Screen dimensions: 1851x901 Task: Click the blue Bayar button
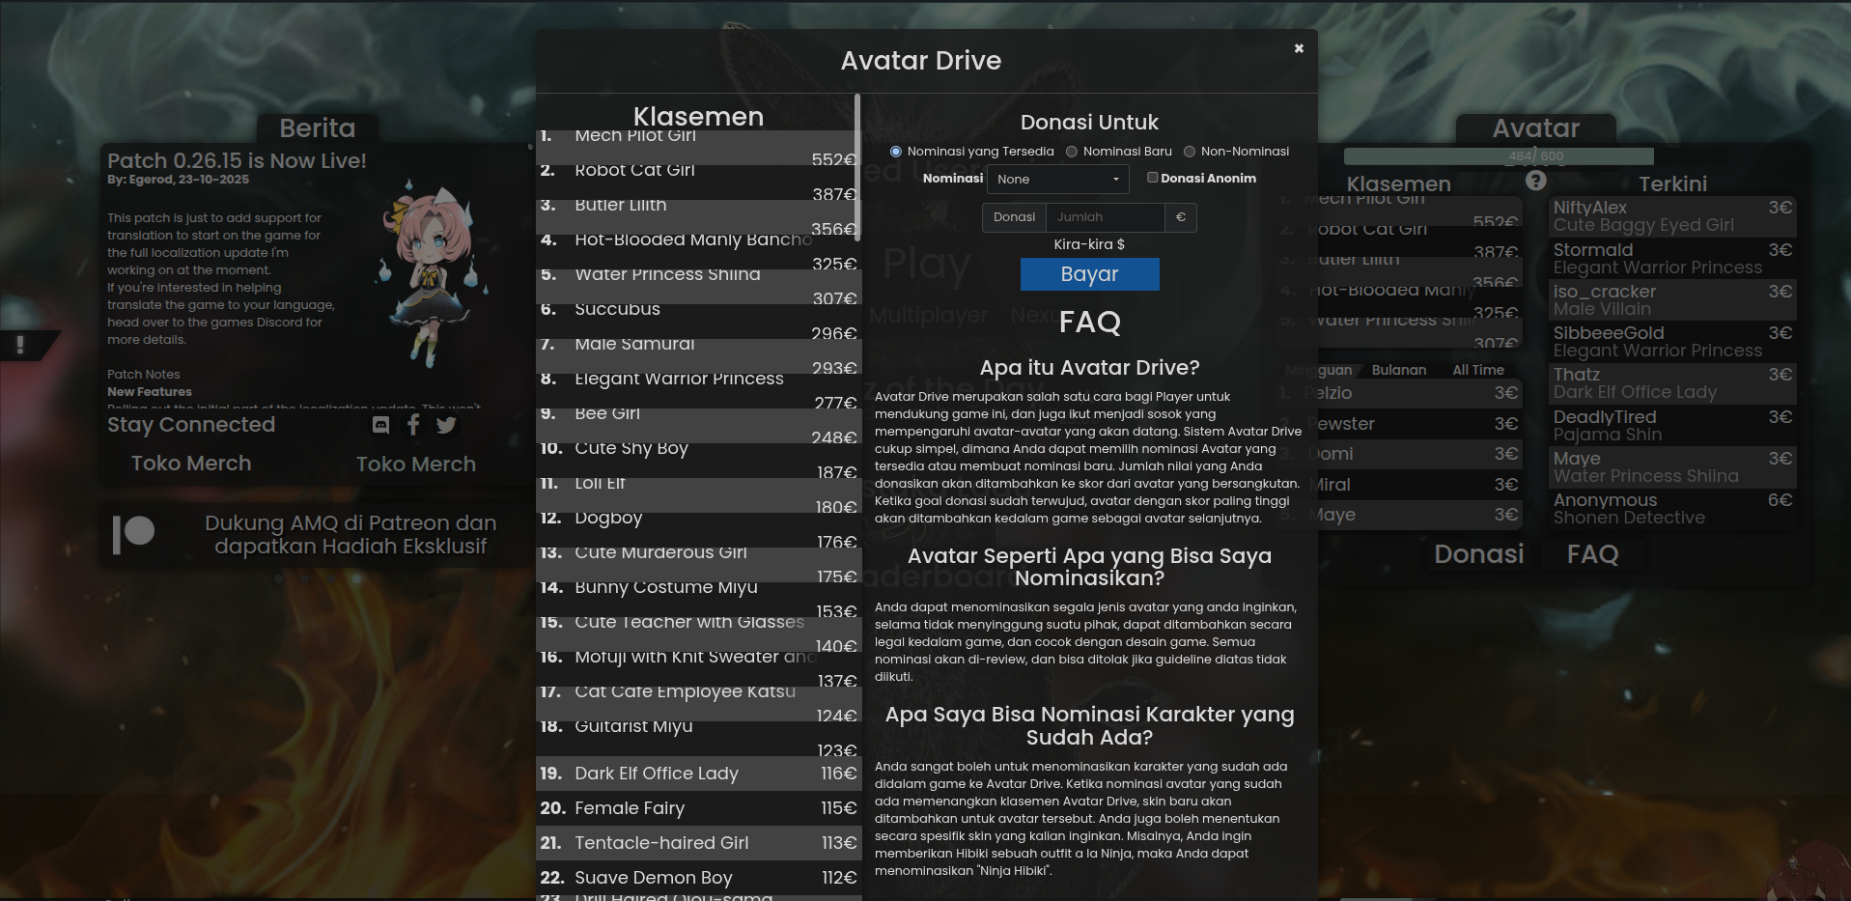1089,274
